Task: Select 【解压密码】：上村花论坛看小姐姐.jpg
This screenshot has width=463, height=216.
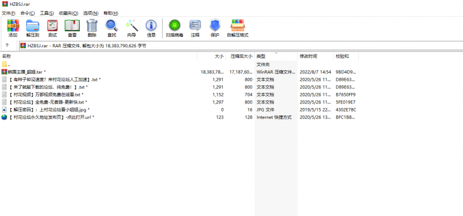Action: pos(49,110)
